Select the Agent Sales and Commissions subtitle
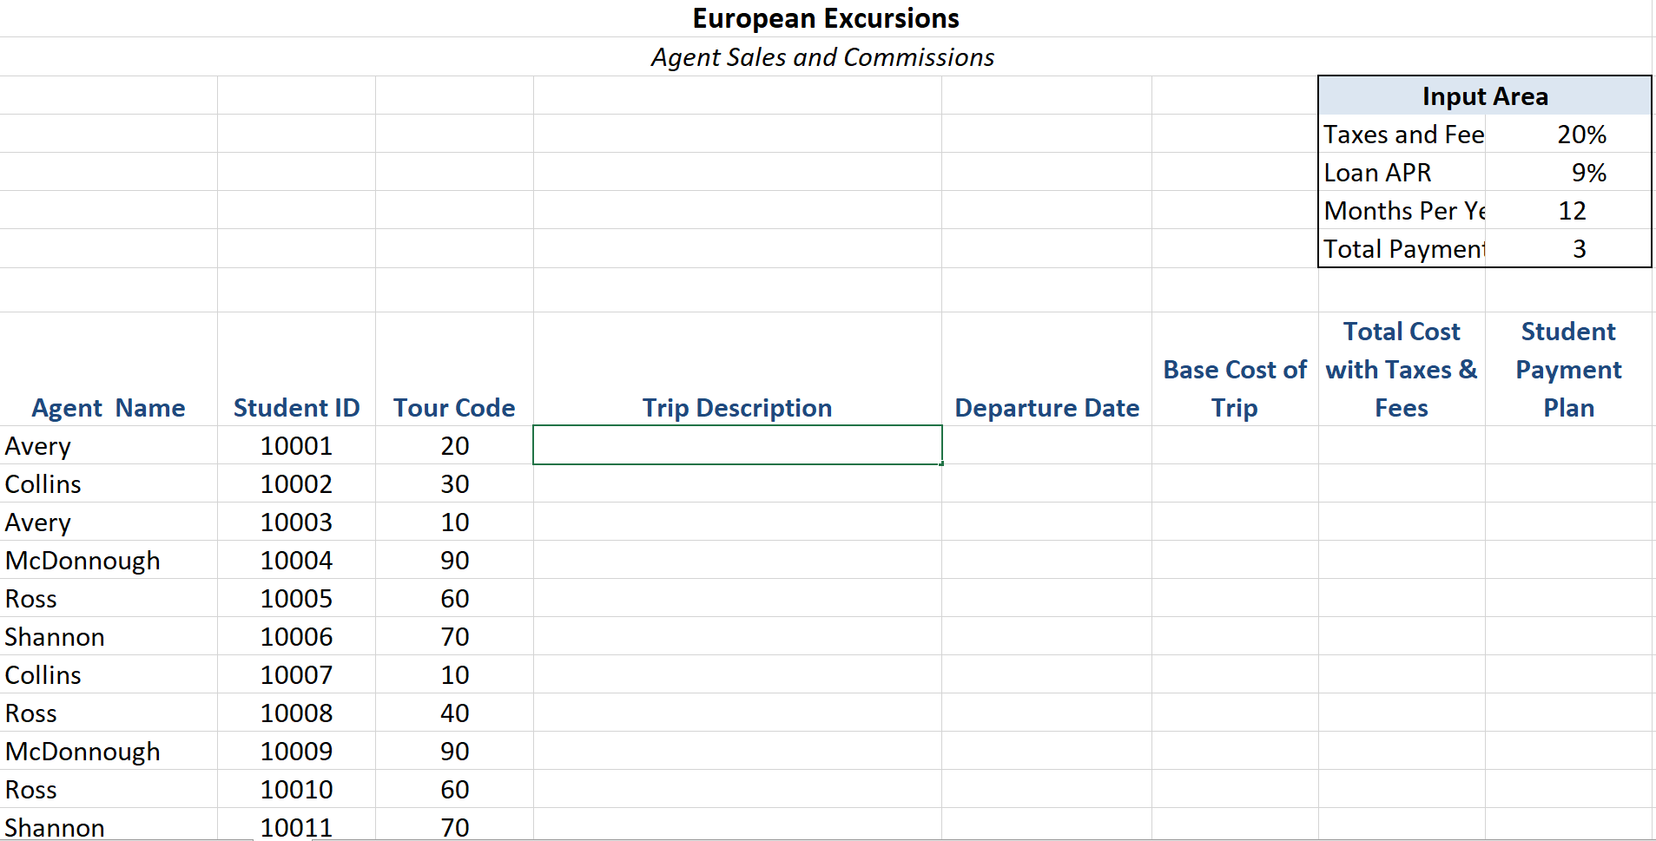Screen dimensions: 1656x841 (x=822, y=56)
